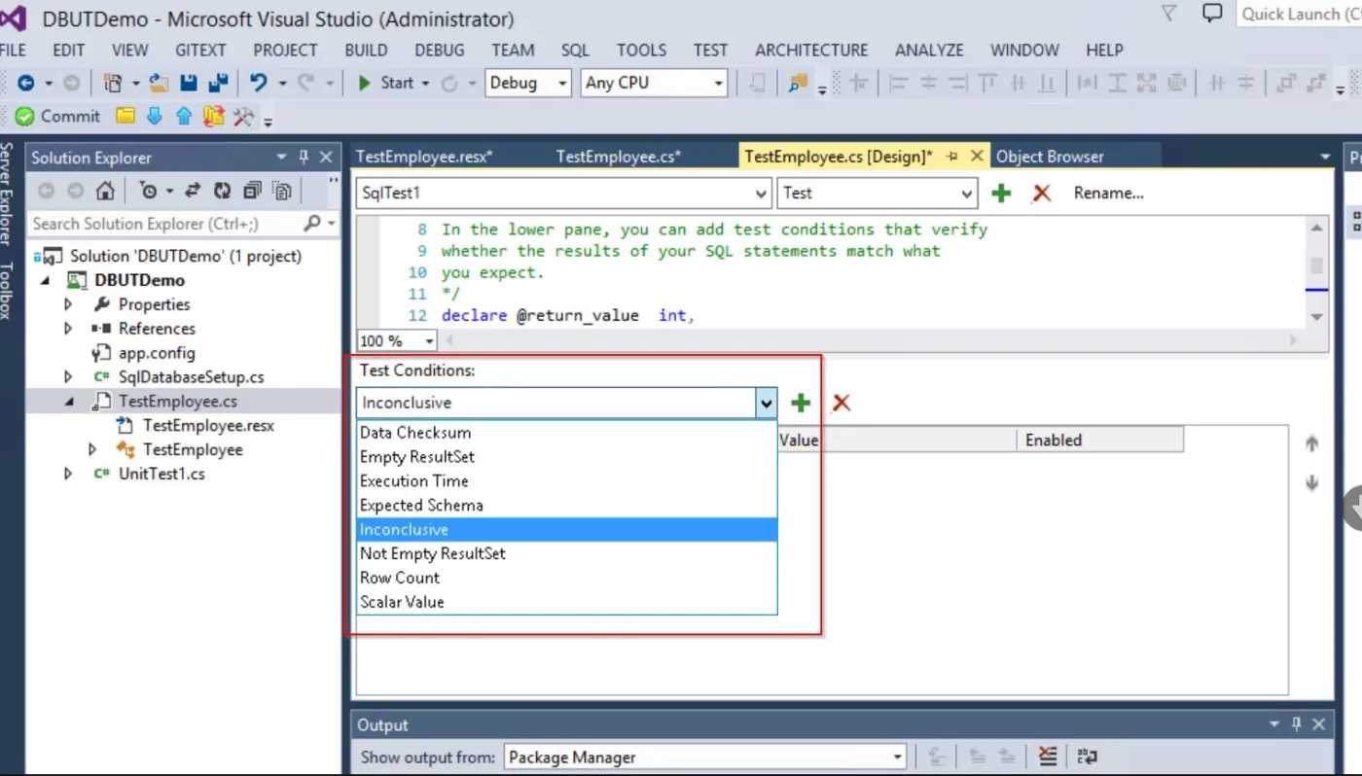Image resolution: width=1362 pixels, height=776 pixels.
Task: Click the Git browse folder icon
Action: click(x=125, y=117)
